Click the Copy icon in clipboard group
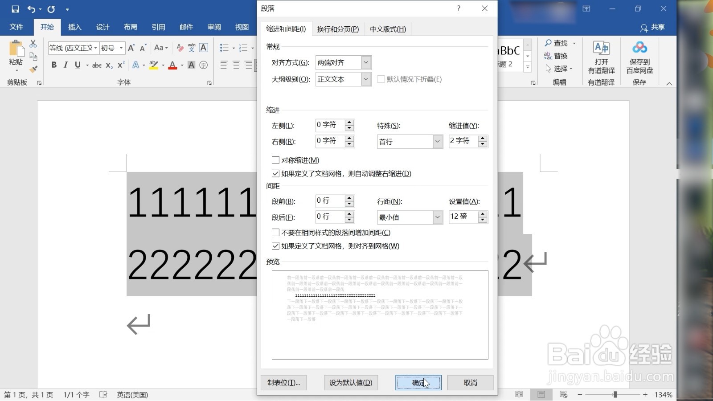 33,56
